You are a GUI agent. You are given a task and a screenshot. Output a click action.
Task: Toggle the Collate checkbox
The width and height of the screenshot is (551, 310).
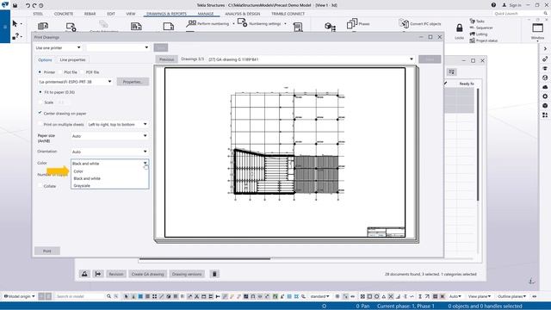pos(40,186)
